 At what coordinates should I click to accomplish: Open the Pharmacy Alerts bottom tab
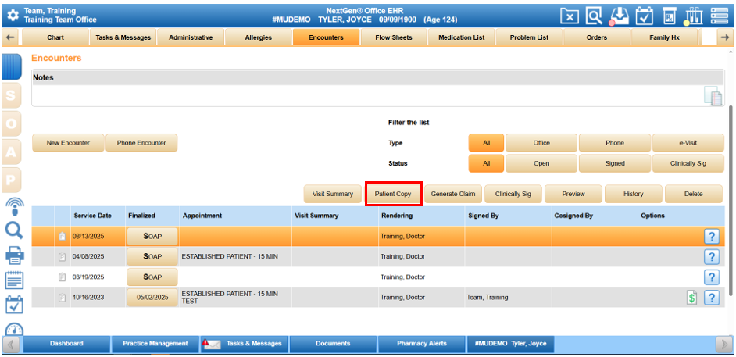click(421, 344)
